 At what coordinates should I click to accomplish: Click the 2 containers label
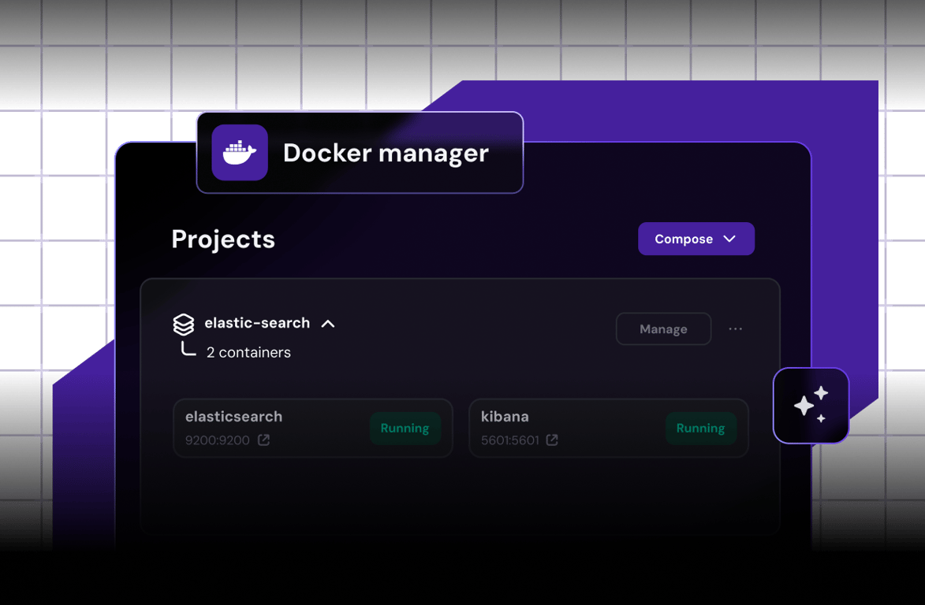pos(249,352)
